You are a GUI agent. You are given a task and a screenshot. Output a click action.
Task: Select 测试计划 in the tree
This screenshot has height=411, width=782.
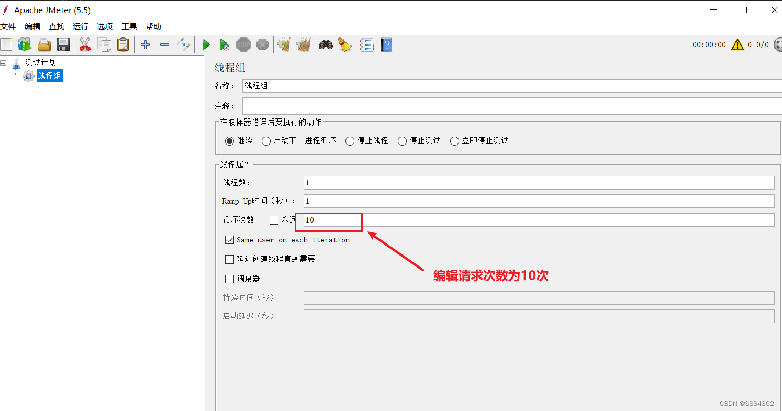click(x=41, y=63)
